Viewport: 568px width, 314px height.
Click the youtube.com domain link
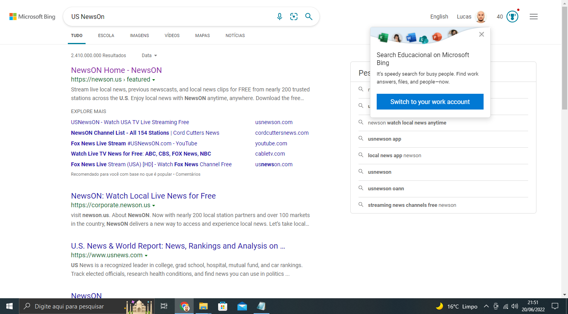[271, 143]
